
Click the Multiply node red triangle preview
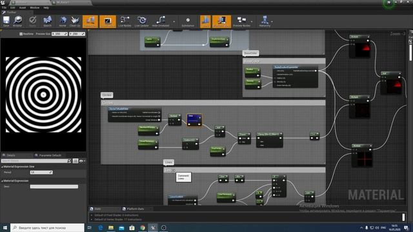coord(363,50)
